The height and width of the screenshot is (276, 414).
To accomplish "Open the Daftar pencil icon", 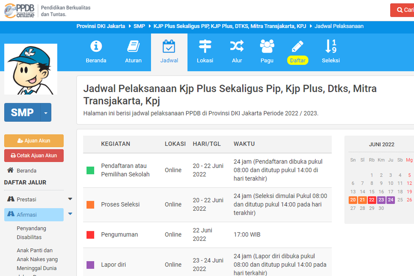I will point(297,46).
